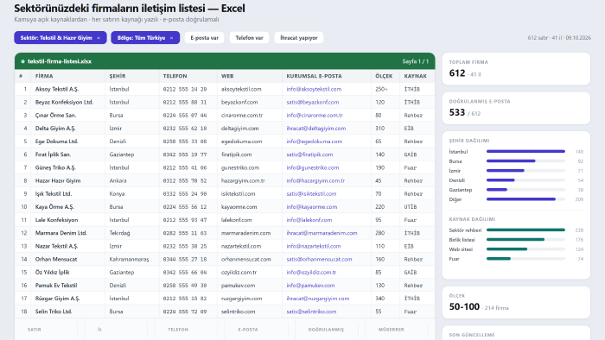Click the tekstil-firma-listesi.xlsx file name
This screenshot has height=340, width=605.
(60, 61)
